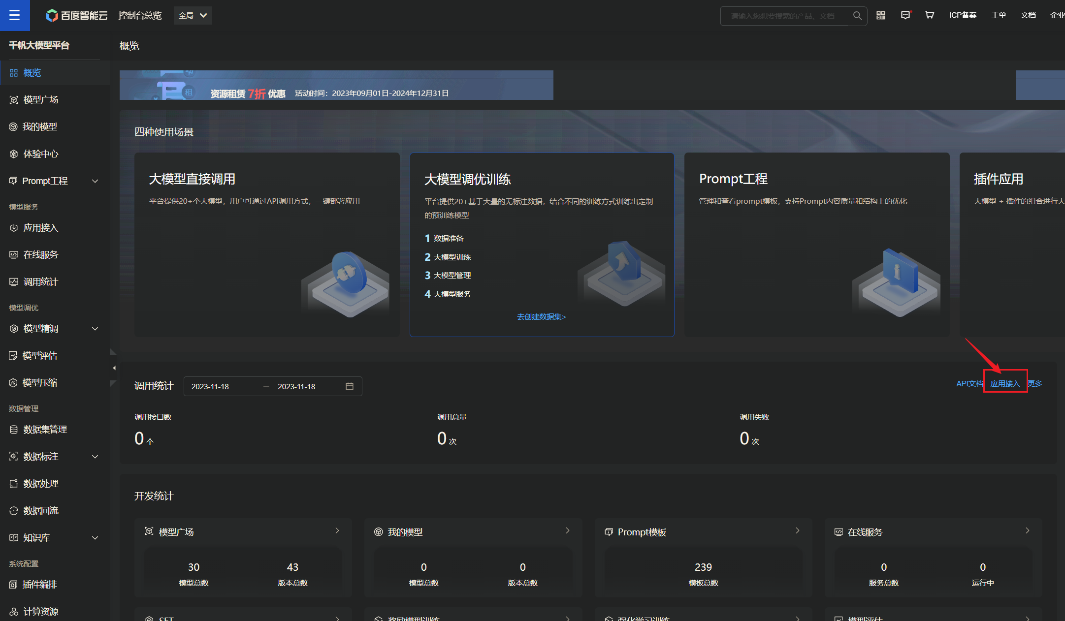Click the 数据处理 sidebar icon
Image resolution: width=1065 pixels, height=621 pixels.
[x=14, y=484]
